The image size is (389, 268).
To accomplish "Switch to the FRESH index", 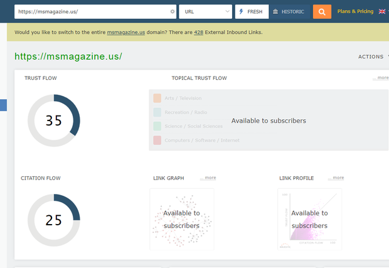I will [252, 12].
